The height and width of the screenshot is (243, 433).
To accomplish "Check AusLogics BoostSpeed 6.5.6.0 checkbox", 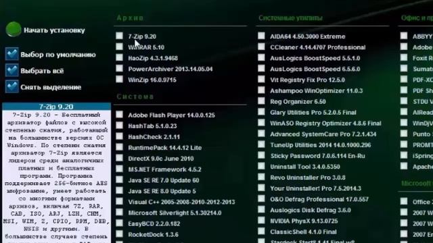I will tap(261, 68).
